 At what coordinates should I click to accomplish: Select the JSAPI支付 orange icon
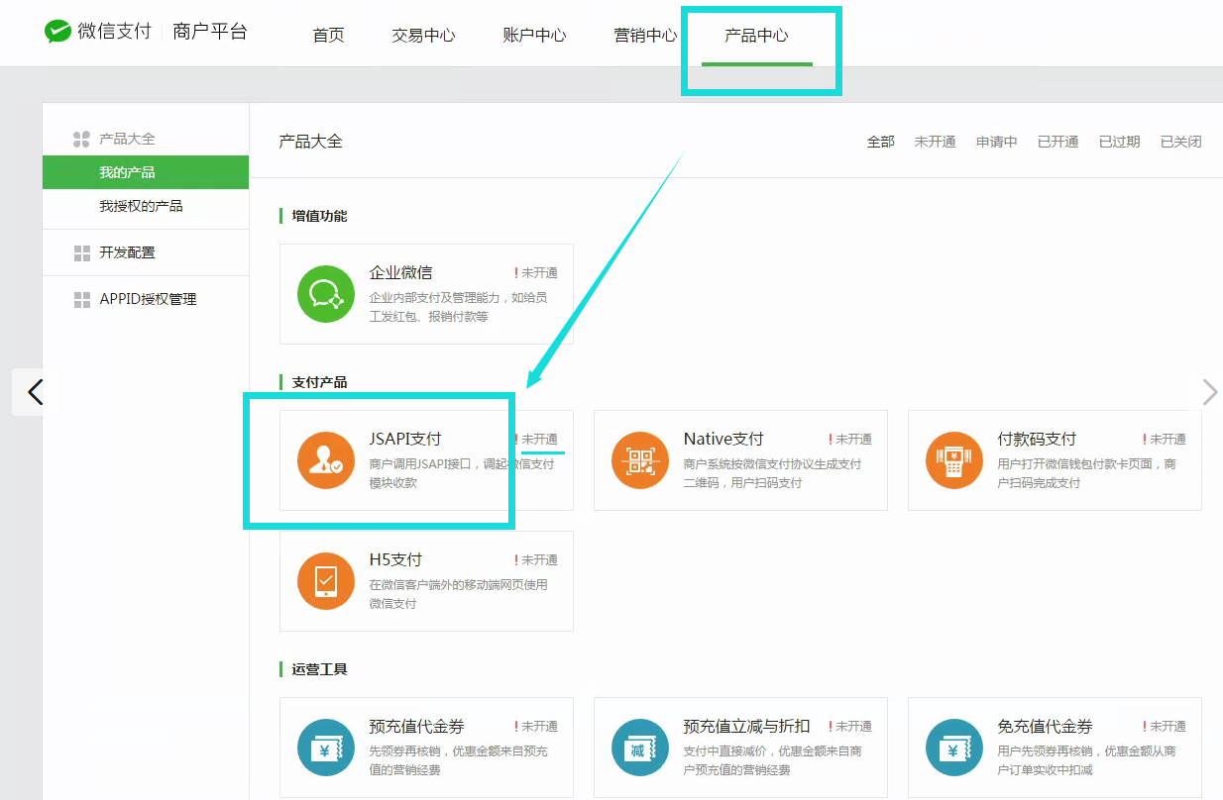coord(326,460)
